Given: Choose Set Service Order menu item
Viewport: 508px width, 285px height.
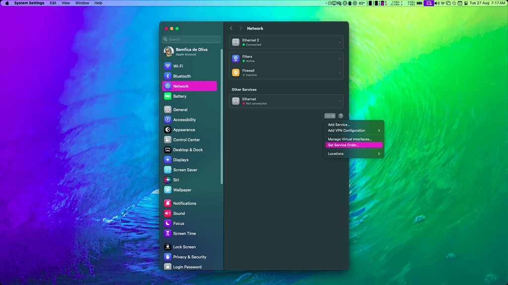Looking at the screenshot, I should point(343,145).
